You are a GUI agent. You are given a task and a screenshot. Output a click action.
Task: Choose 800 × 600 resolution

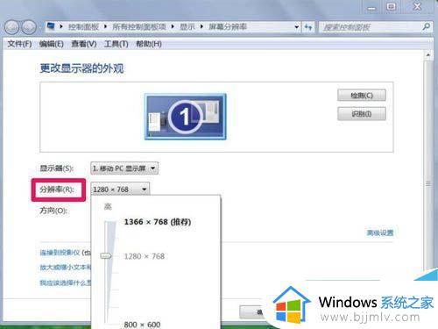pyautogui.click(x=142, y=325)
